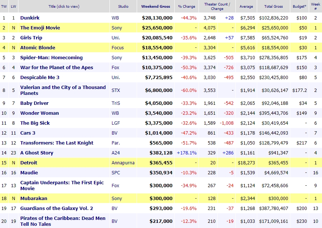View the Wonder Woman movie page
The image size is (322, 228).
pos(39,113)
